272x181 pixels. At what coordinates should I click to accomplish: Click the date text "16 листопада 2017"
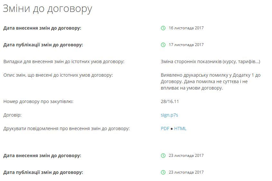(x=186, y=28)
